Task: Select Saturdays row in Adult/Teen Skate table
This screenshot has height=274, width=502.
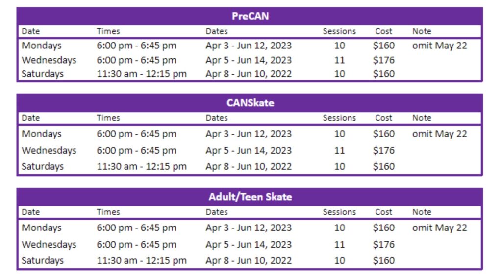Action: (250, 260)
